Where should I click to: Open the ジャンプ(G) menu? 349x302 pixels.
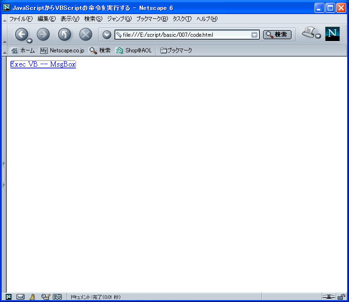119,19
